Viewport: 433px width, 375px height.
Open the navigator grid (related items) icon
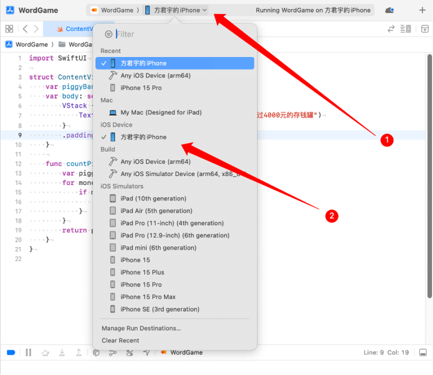(x=9, y=29)
